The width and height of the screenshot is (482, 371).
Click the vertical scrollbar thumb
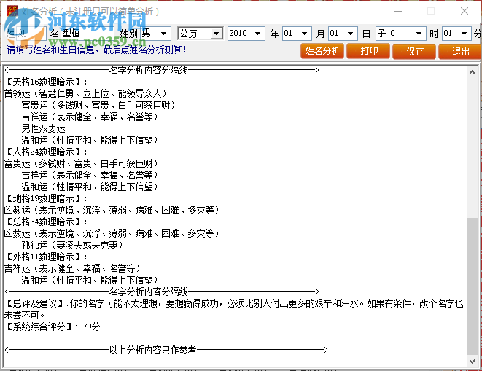(473, 286)
